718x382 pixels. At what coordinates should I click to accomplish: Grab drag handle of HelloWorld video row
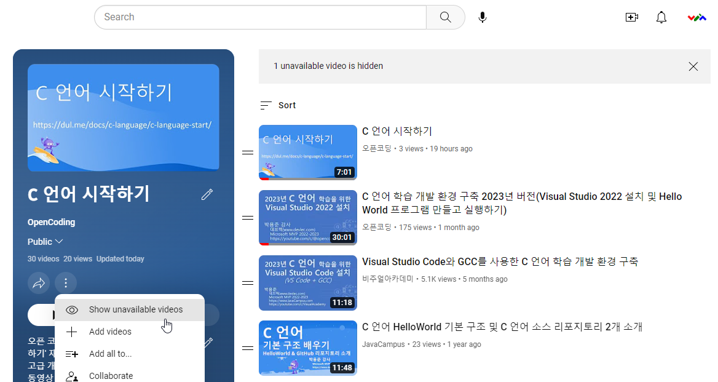coord(248,348)
